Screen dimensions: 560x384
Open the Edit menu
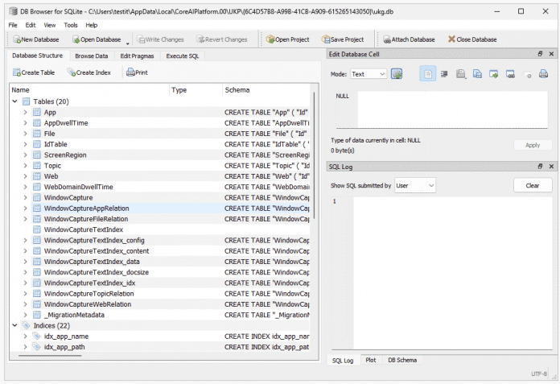[31, 25]
